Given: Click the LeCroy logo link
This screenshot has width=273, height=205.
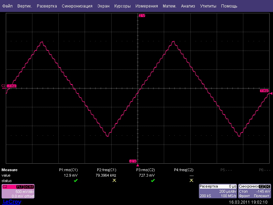Looking at the screenshot, I should point(12,202).
